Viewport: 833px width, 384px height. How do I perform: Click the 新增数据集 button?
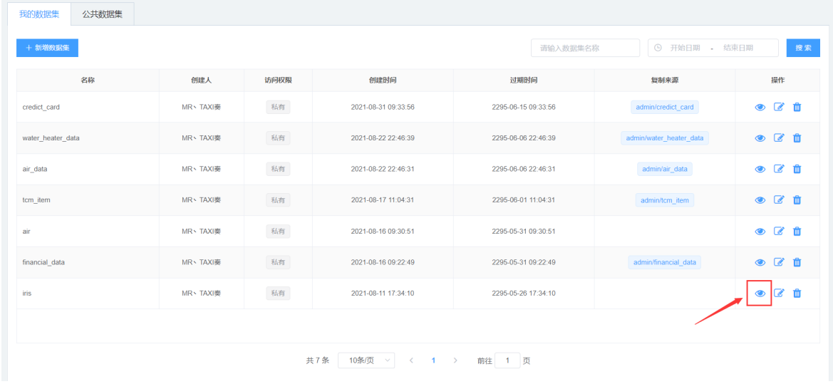47,48
